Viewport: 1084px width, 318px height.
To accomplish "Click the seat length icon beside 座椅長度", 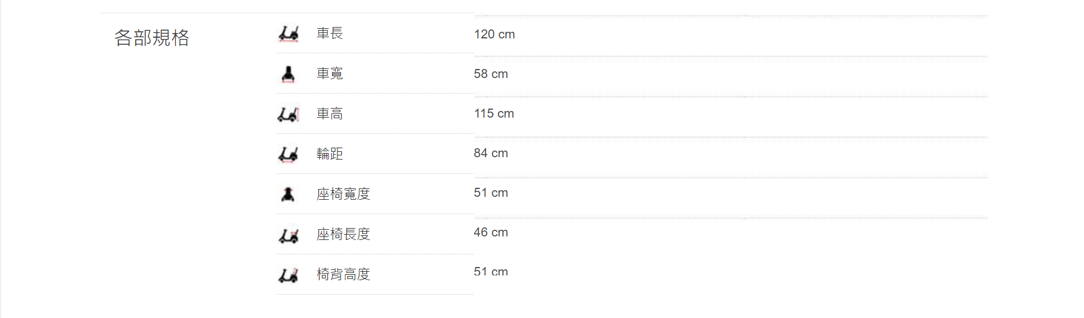I will (x=288, y=235).
